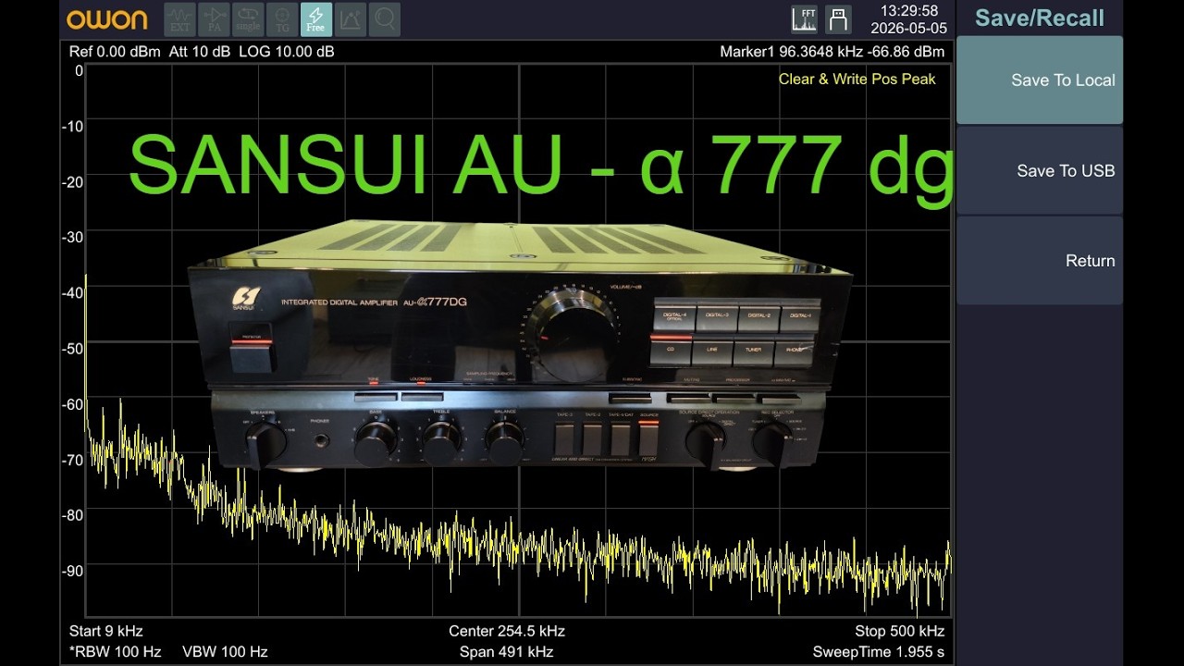Click the EXT reference icon

179,18
